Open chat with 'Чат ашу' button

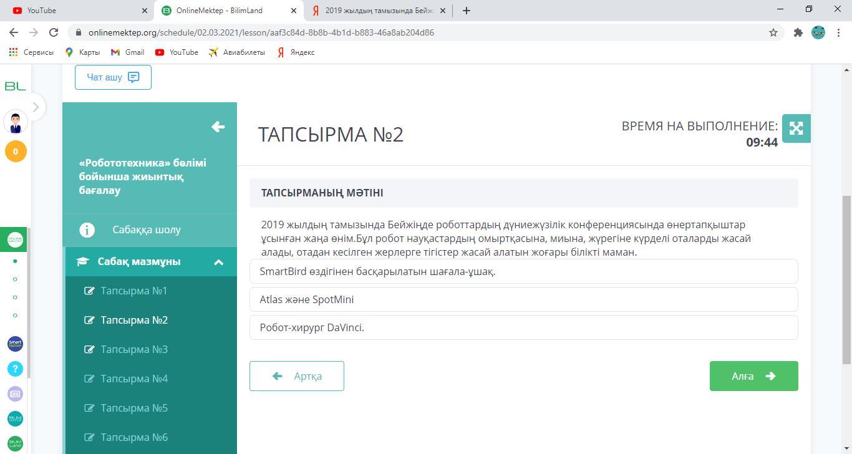pos(113,77)
